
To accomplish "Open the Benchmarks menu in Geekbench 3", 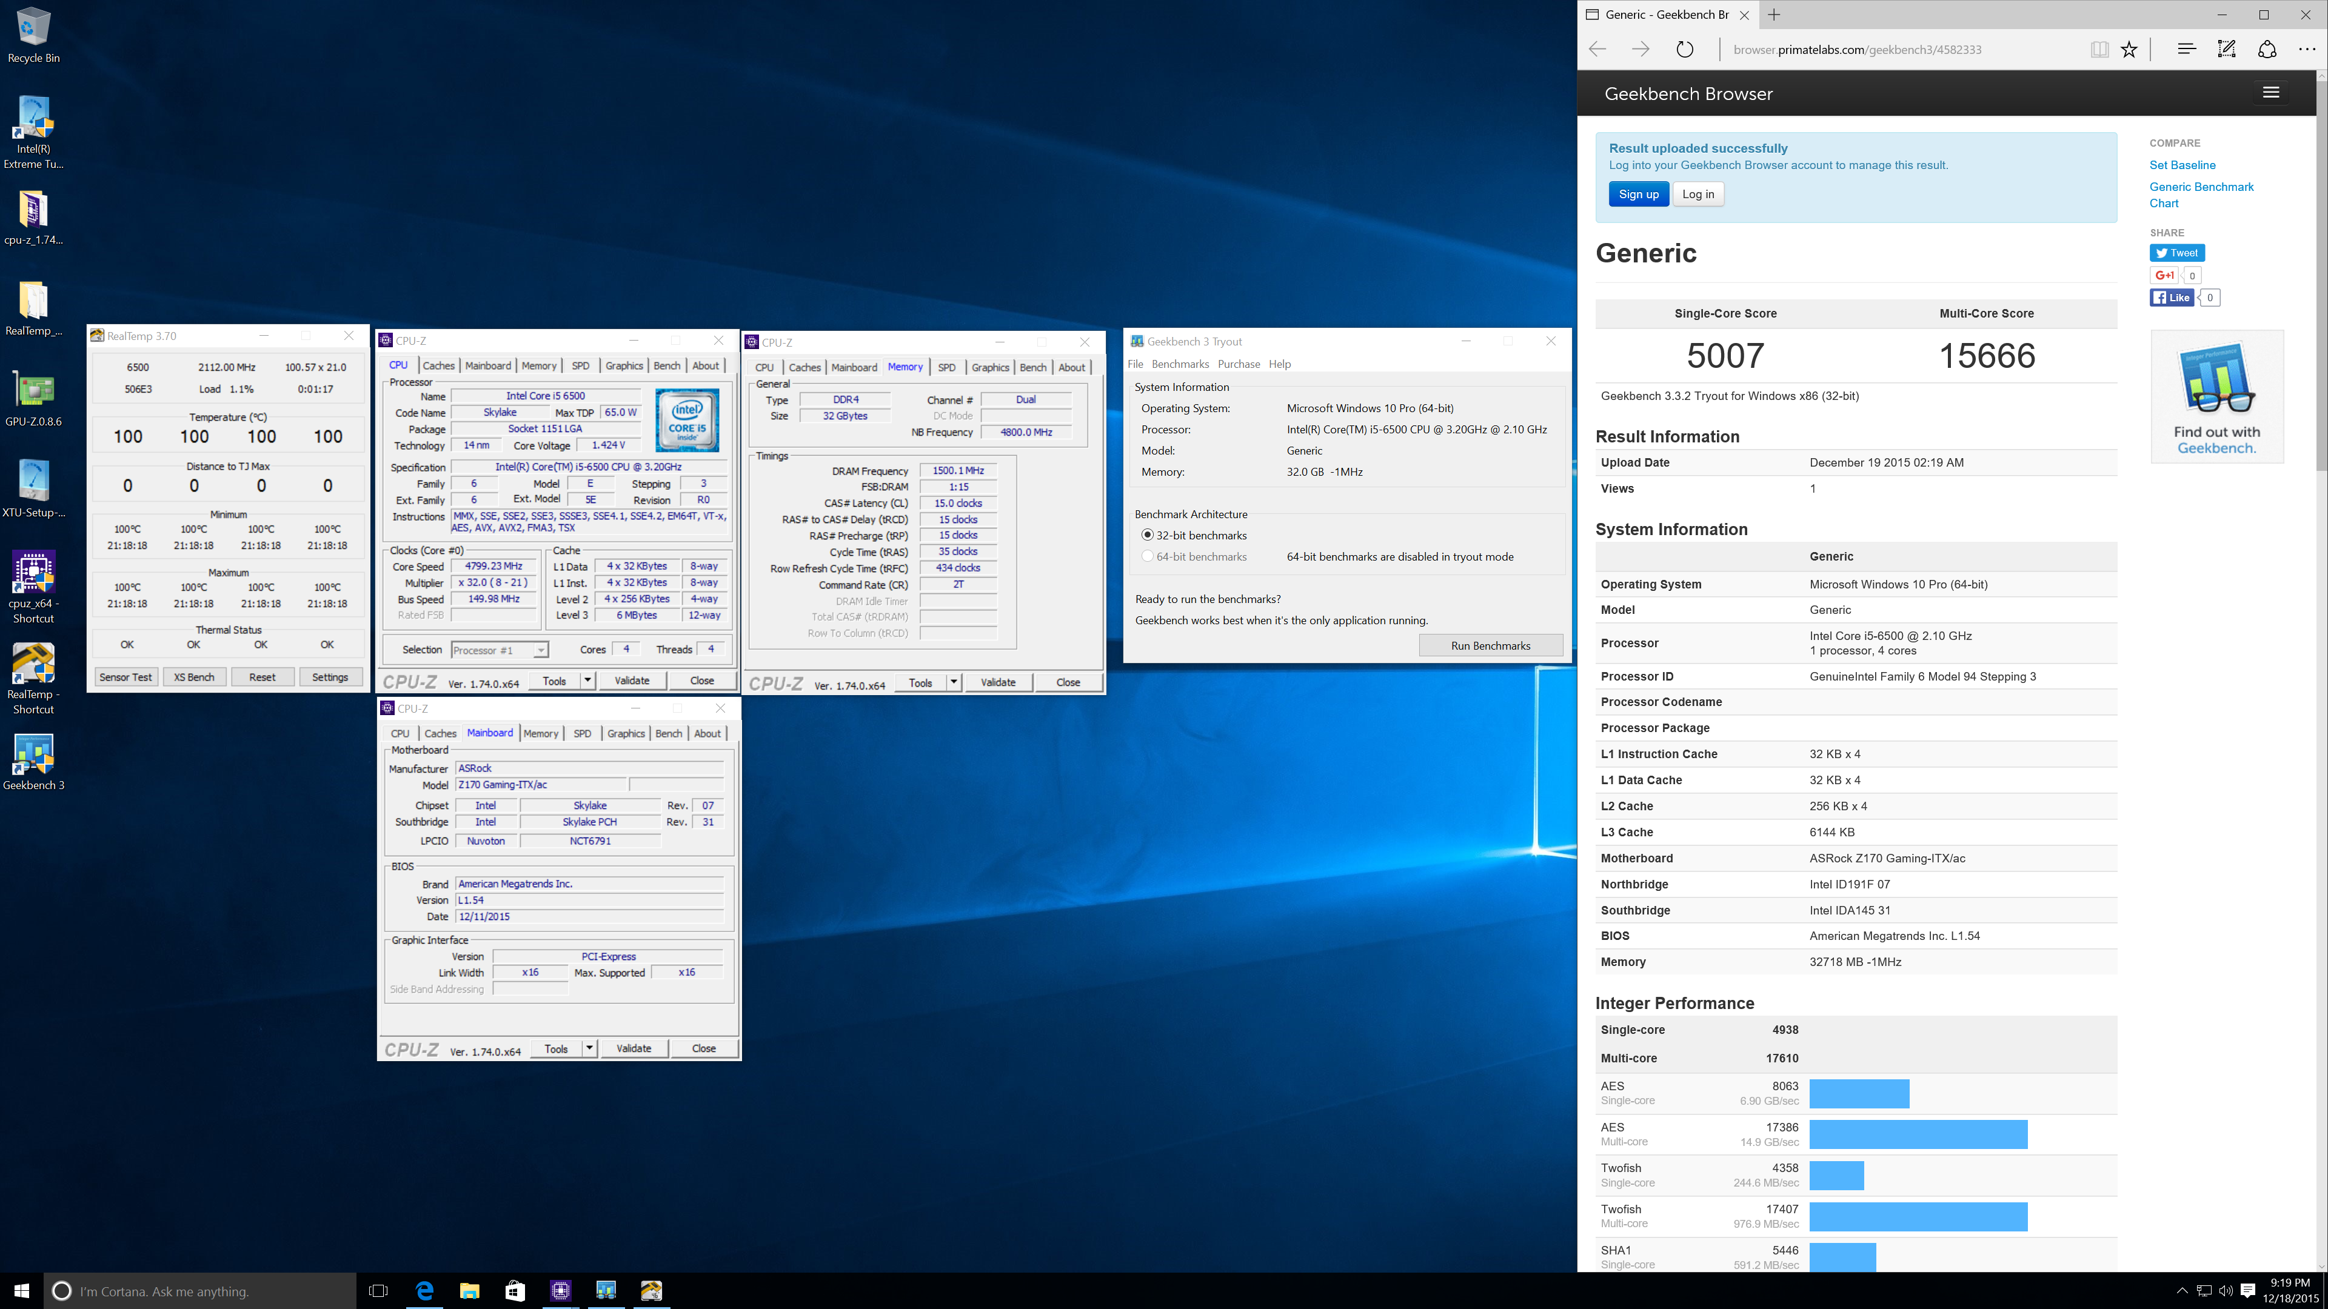I will coord(1180,364).
